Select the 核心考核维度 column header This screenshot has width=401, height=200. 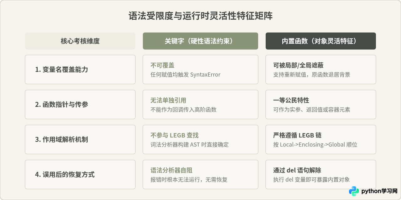coord(80,41)
